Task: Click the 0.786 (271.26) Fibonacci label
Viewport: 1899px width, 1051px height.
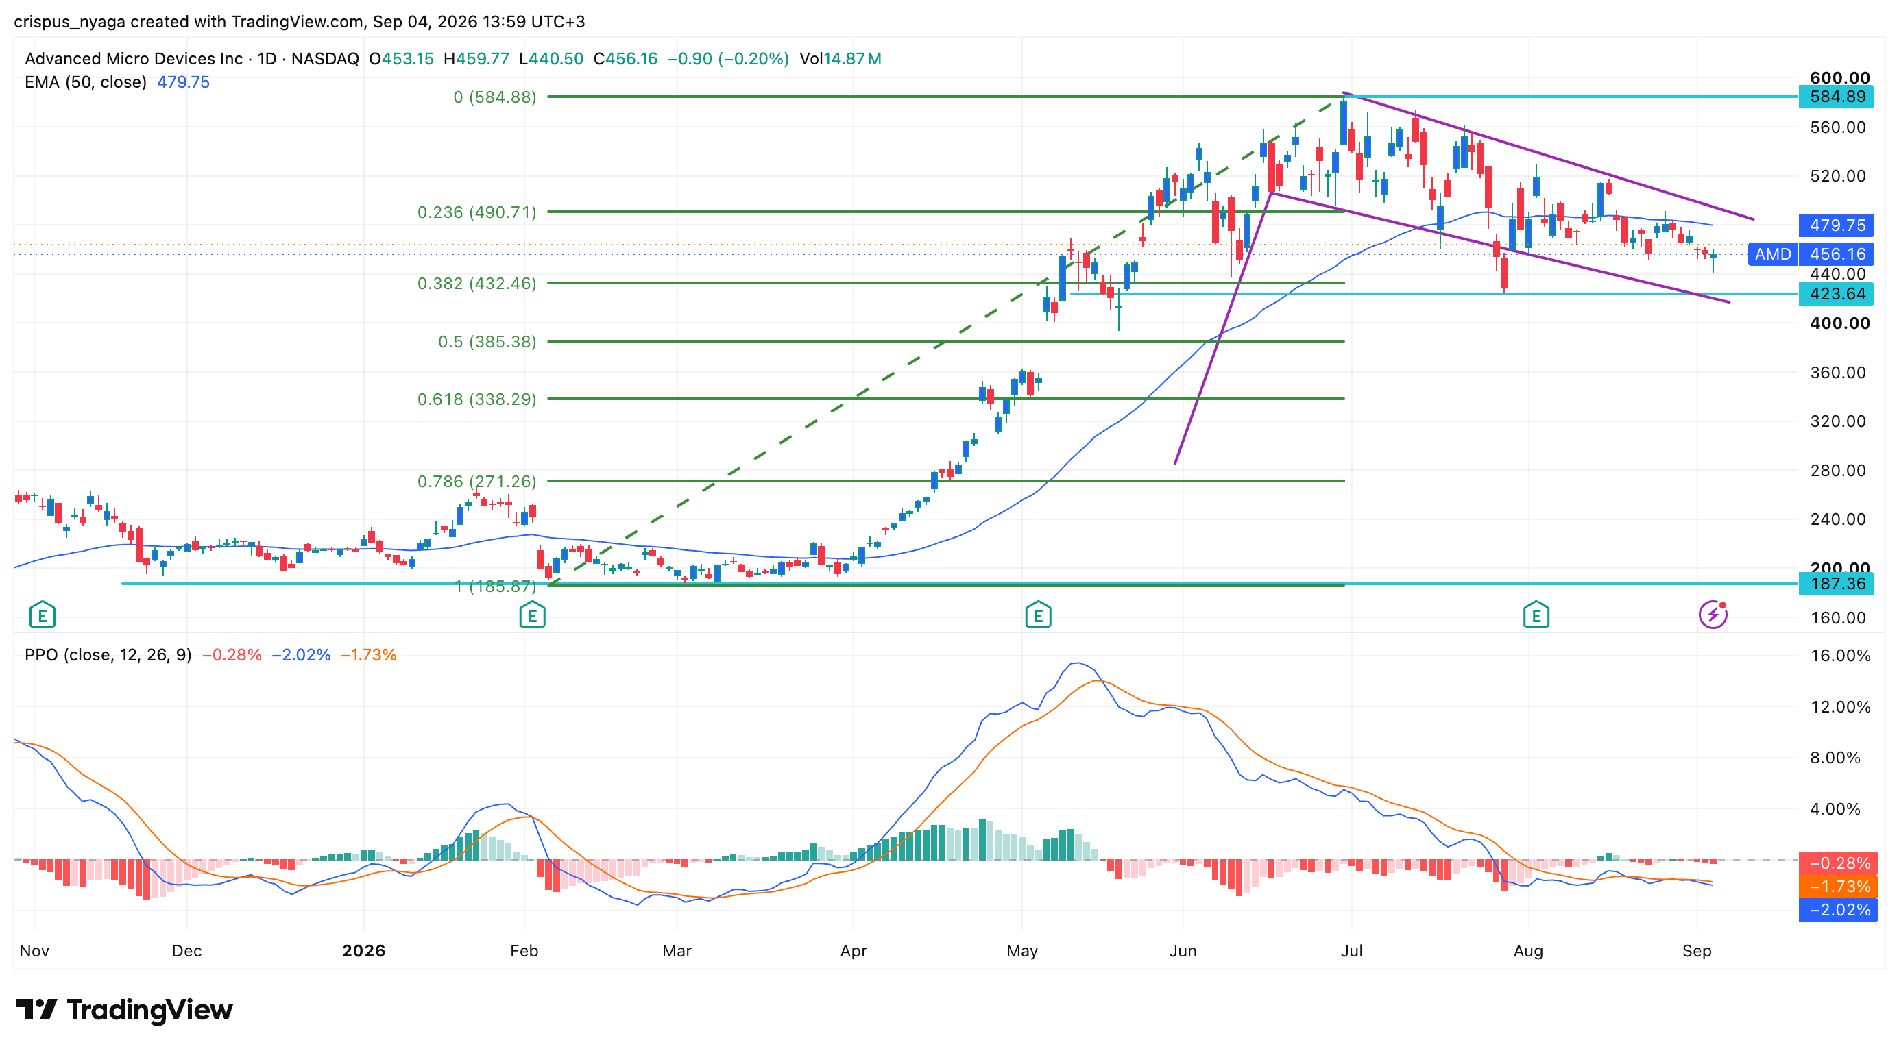Action: click(x=477, y=482)
